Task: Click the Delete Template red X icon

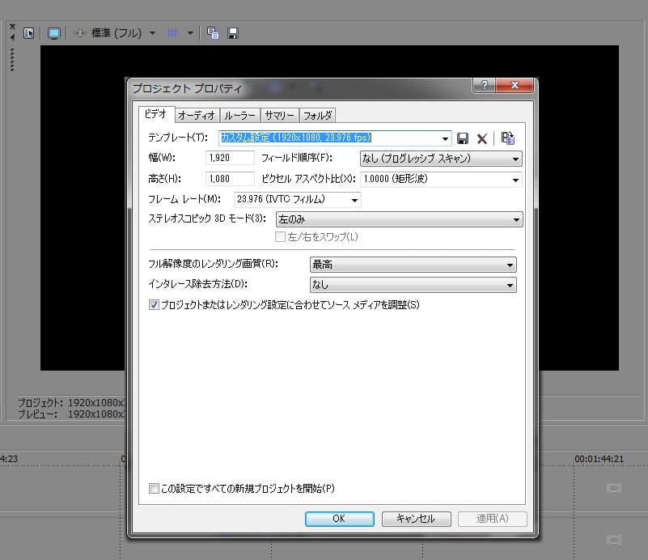Action: (482, 138)
